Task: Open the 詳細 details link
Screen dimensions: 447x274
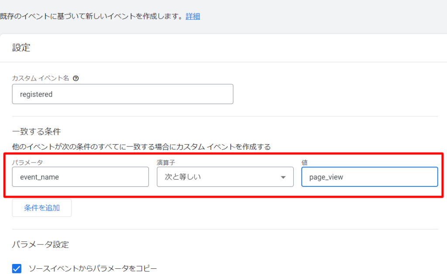Action: pyautogui.click(x=193, y=16)
